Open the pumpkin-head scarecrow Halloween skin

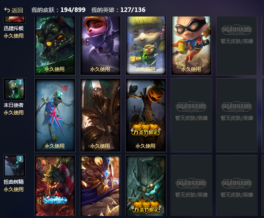(x=146, y=115)
